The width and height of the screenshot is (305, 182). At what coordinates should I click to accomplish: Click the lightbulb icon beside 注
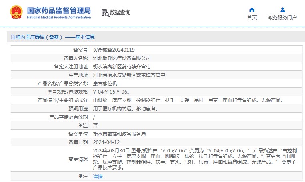click(80, 176)
